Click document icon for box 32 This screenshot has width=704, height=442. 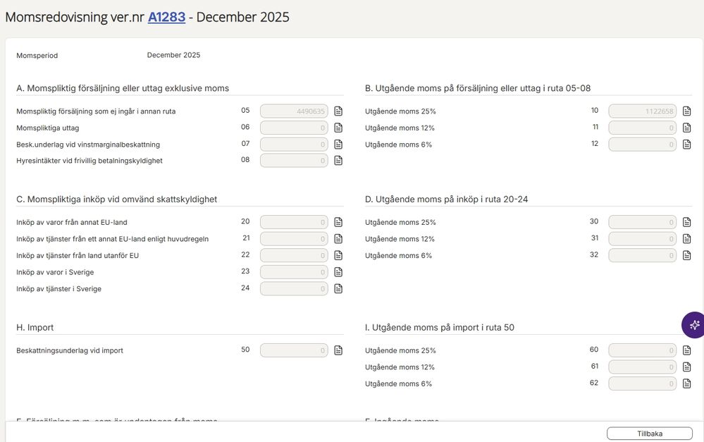pyautogui.click(x=686, y=255)
